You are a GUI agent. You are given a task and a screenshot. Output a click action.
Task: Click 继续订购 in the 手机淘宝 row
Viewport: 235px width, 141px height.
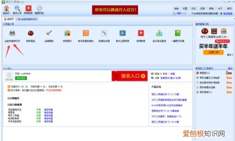[x=48, y=121]
